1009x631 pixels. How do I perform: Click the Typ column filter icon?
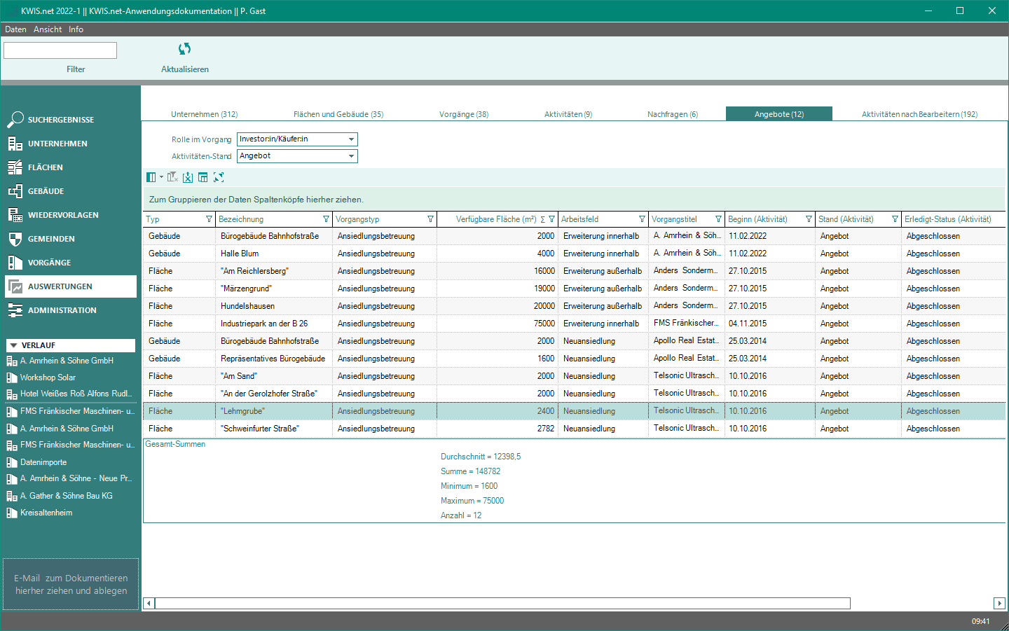[x=209, y=219]
